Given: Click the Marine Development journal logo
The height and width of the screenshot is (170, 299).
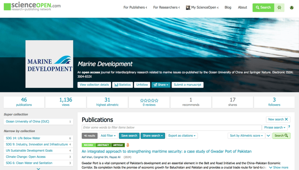Looking at the screenshot, I should [x=49, y=64].
